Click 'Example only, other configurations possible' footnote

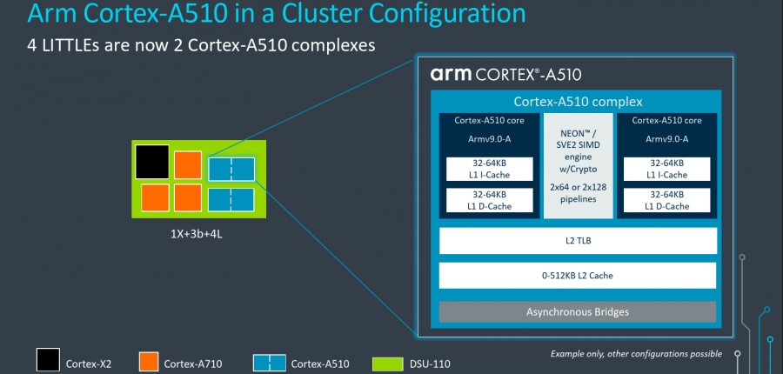point(636,354)
